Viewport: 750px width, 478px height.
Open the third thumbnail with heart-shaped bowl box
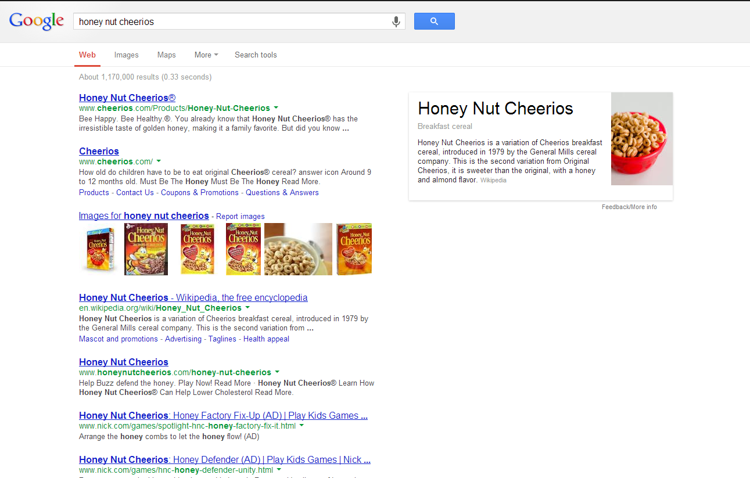[x=198, y=249]
